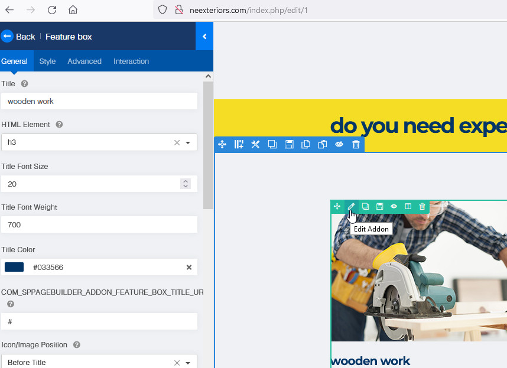Delete the row with blue toolbar trash icon
The width and height of the screenshot is (507, 368).
click(356, 145)
